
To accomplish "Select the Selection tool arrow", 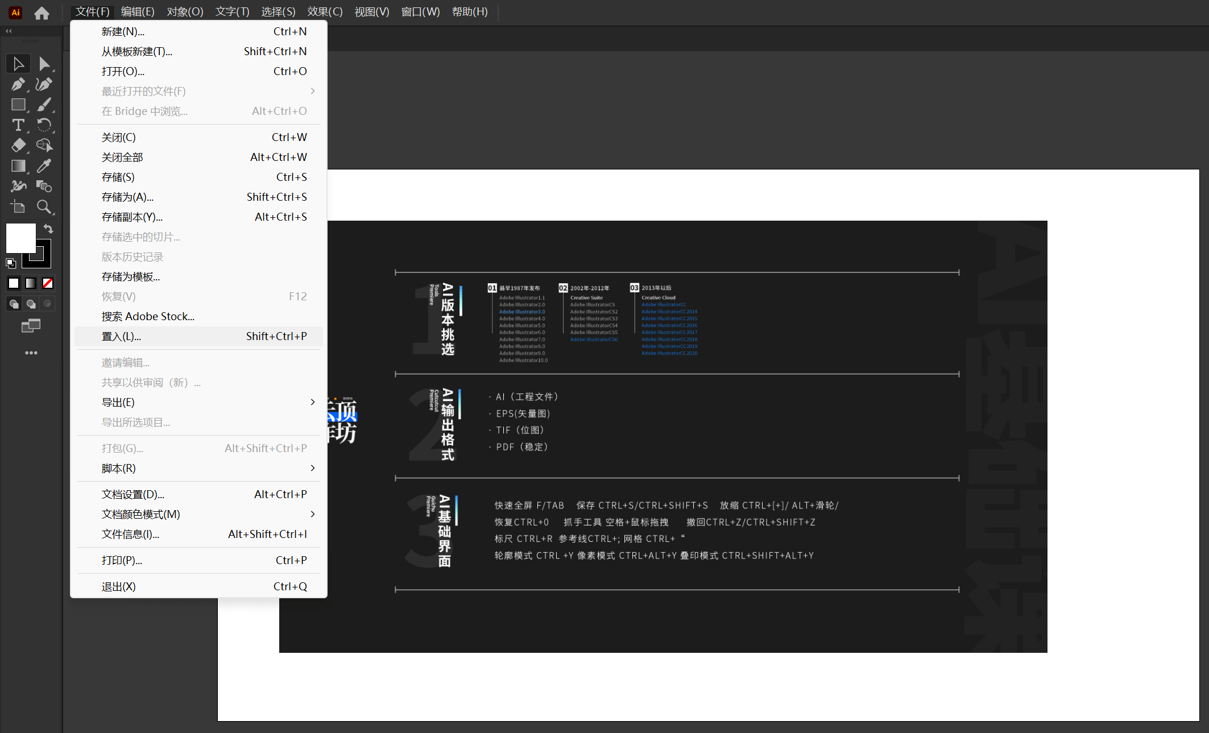I will coord(18,64).
